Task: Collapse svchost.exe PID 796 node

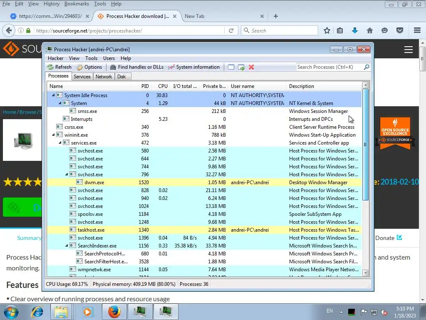Action: click(67, 175)
